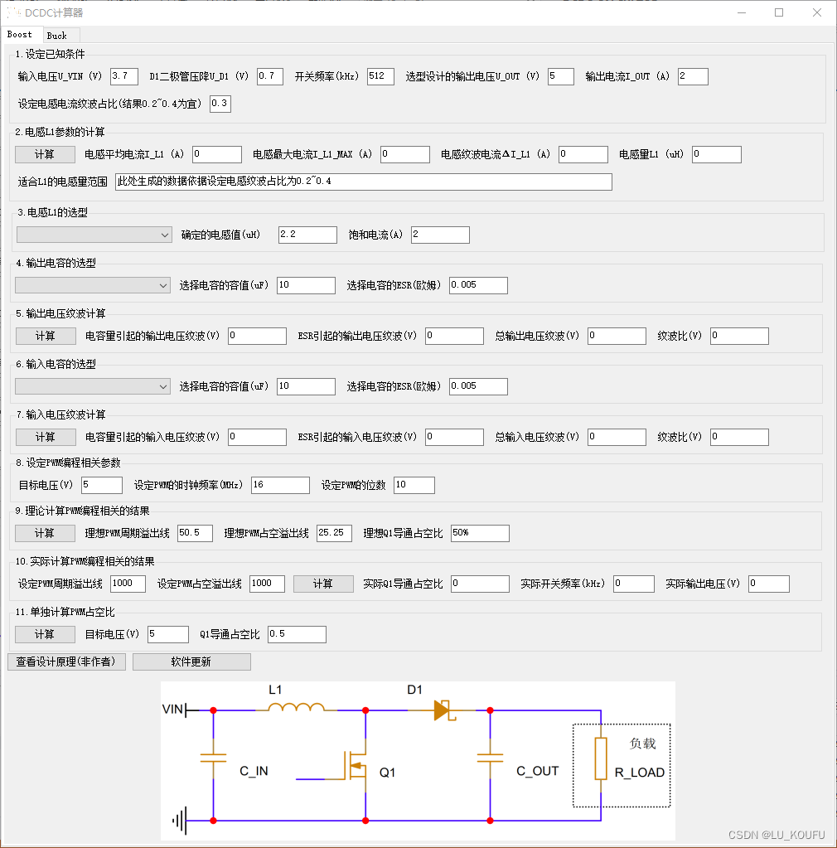837x848 pixels.
Task: Click the average inductor current I_L1 field
Action: click(x=217, y=154)
